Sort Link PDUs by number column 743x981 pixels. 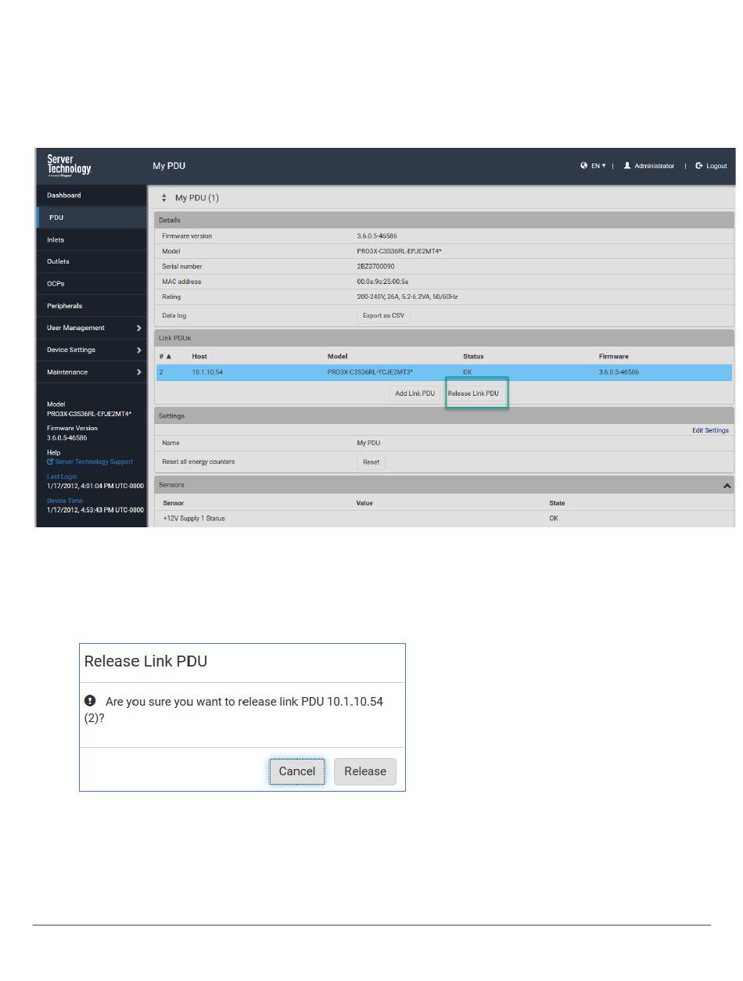165,356
